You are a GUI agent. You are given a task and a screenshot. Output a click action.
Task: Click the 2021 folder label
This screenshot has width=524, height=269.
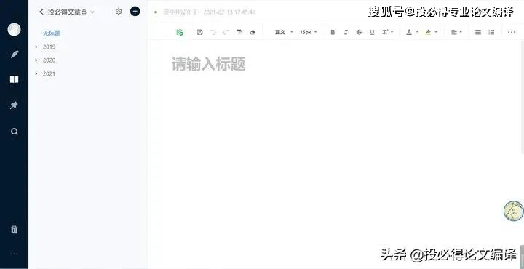pos(49,73)
